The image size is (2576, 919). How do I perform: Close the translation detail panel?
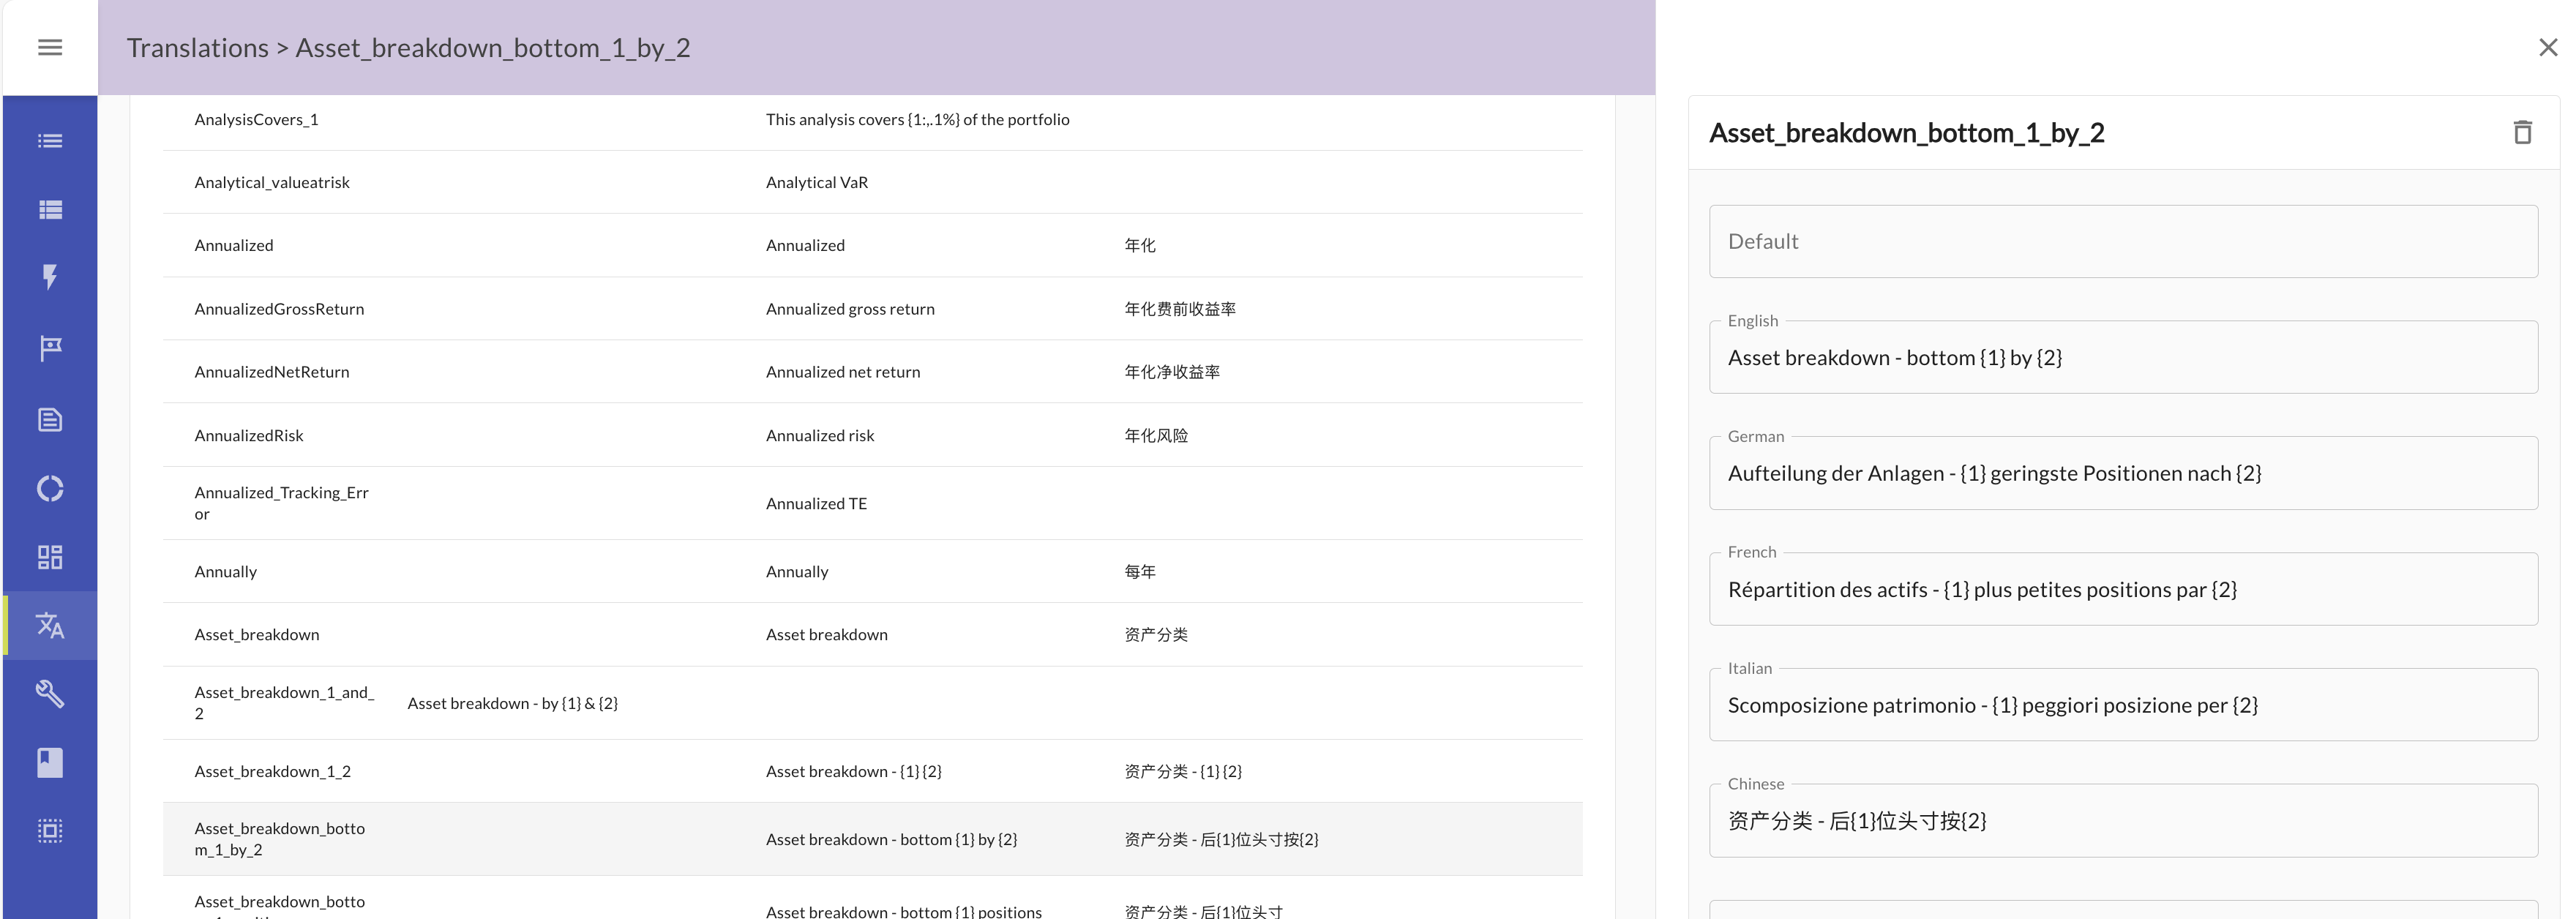pyautogui.click(x=2547, y=47)
